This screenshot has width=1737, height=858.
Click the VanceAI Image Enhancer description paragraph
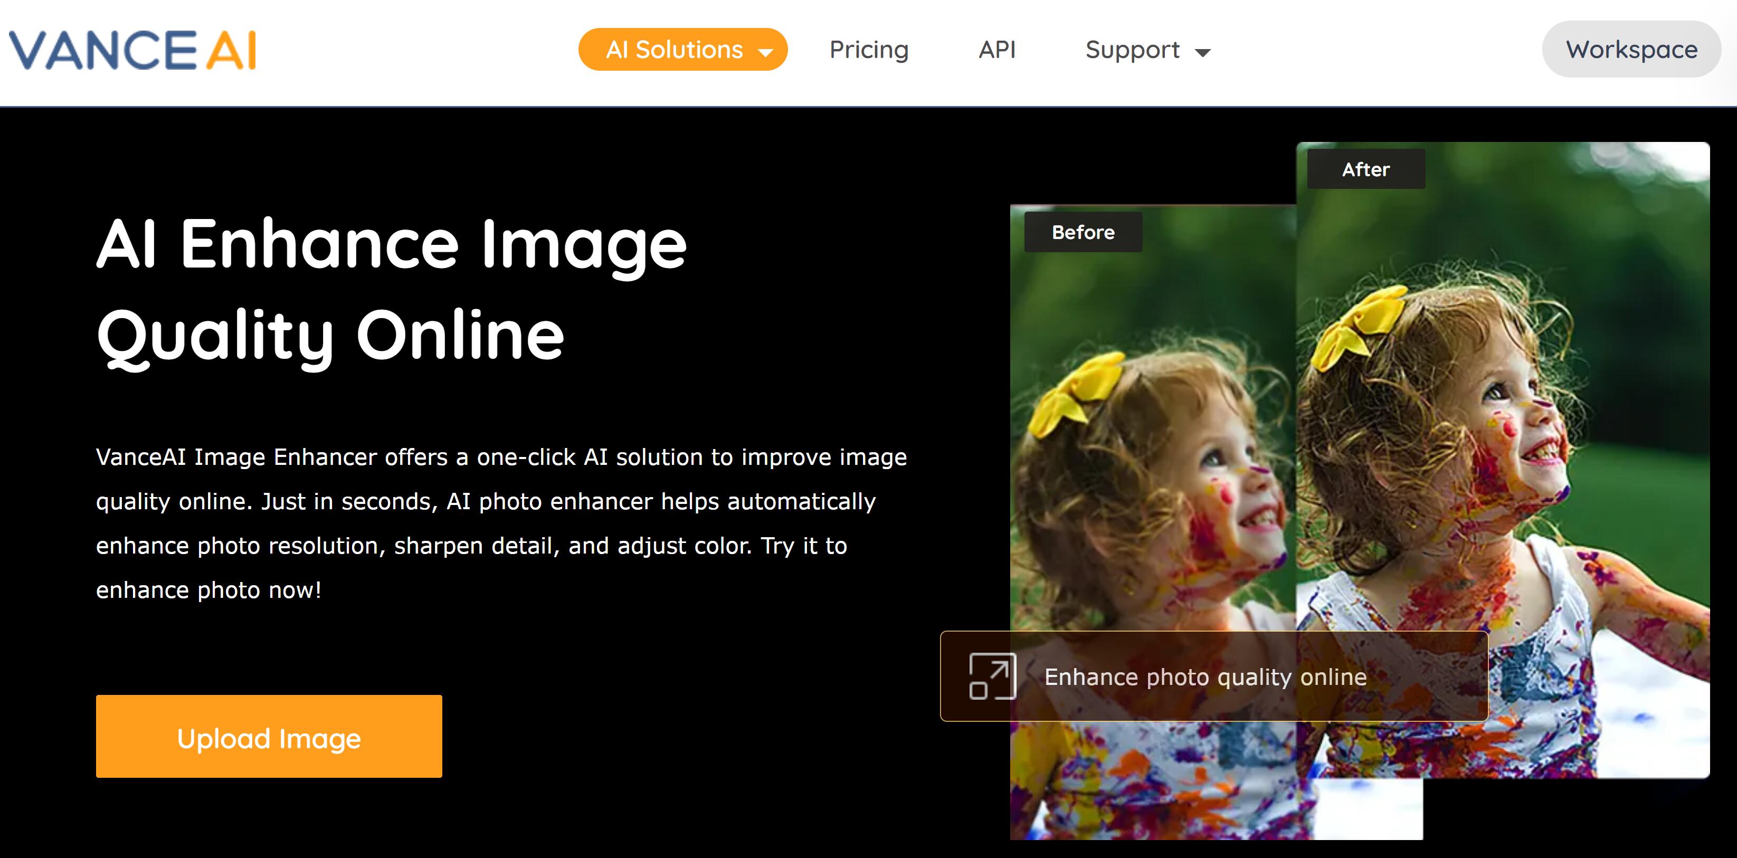coord(501,523)
